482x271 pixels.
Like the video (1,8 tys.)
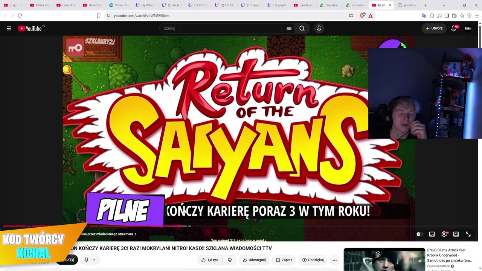(210, 260)
